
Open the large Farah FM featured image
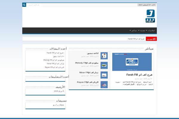pyautogui.click(x=132, y=62)
